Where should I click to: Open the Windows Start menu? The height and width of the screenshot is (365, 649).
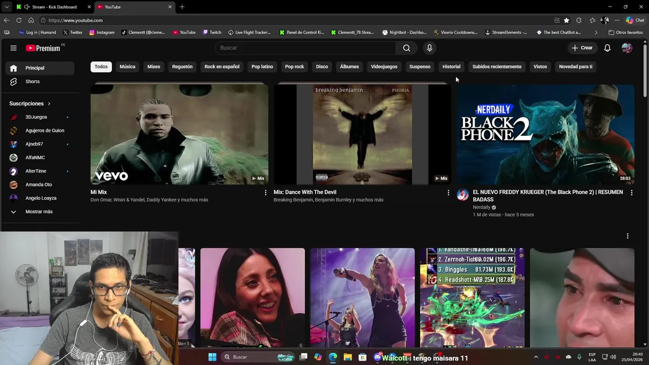pyautogui.click(x=212, y=357)
